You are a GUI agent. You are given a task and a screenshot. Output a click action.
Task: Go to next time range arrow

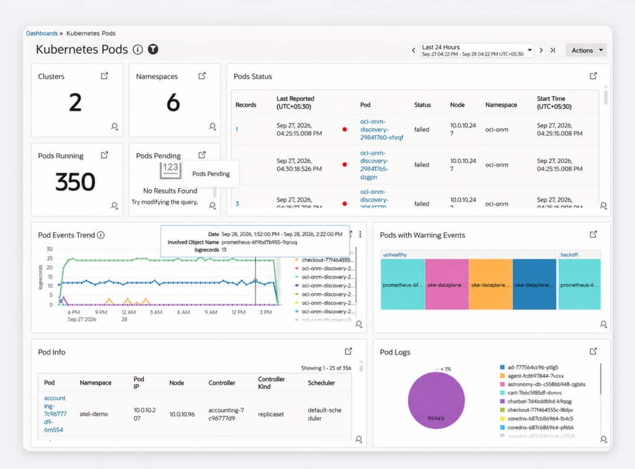click(x=541, y=50)
